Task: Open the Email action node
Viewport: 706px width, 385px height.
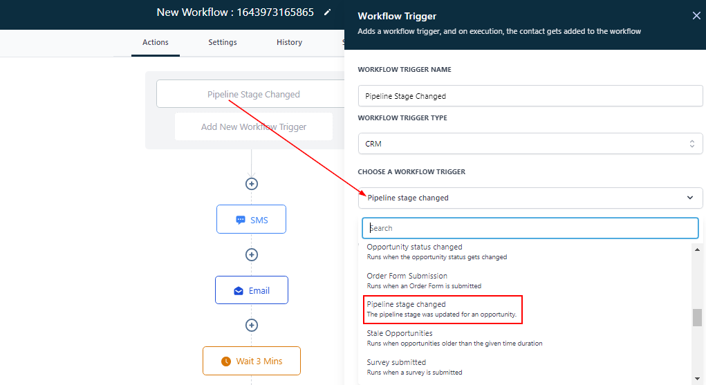Action: click(x=251, y=290)
